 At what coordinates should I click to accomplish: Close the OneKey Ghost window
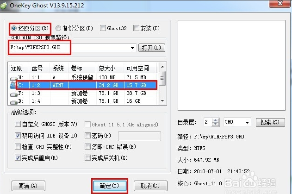[280, 3]
